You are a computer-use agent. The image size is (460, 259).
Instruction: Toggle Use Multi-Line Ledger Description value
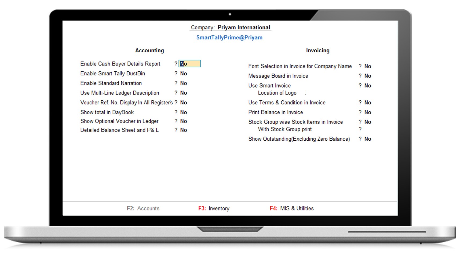[x=184, y=93]
